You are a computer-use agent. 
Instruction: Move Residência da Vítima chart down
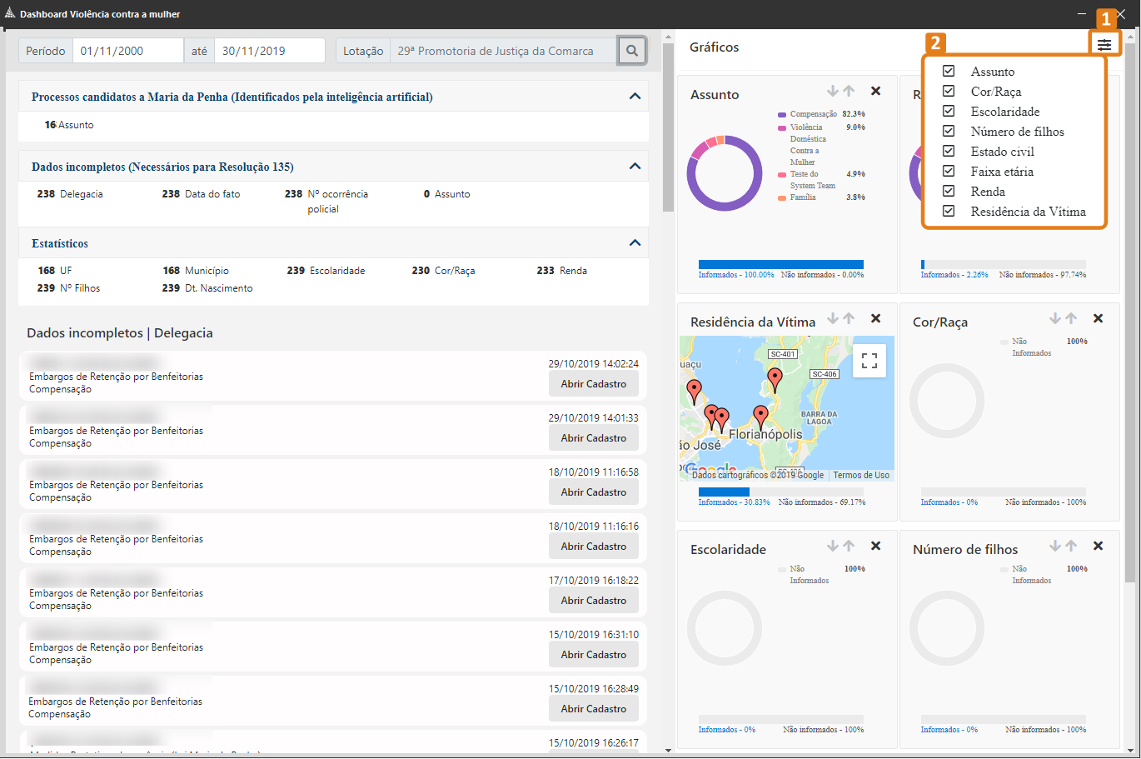tap(833, 318)
